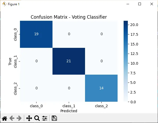Go back to the previous view
This screenshot has height=123, width=158.
[x=12, y=118]
